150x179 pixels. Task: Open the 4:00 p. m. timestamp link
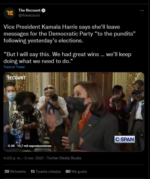click(x=12, y=158)
